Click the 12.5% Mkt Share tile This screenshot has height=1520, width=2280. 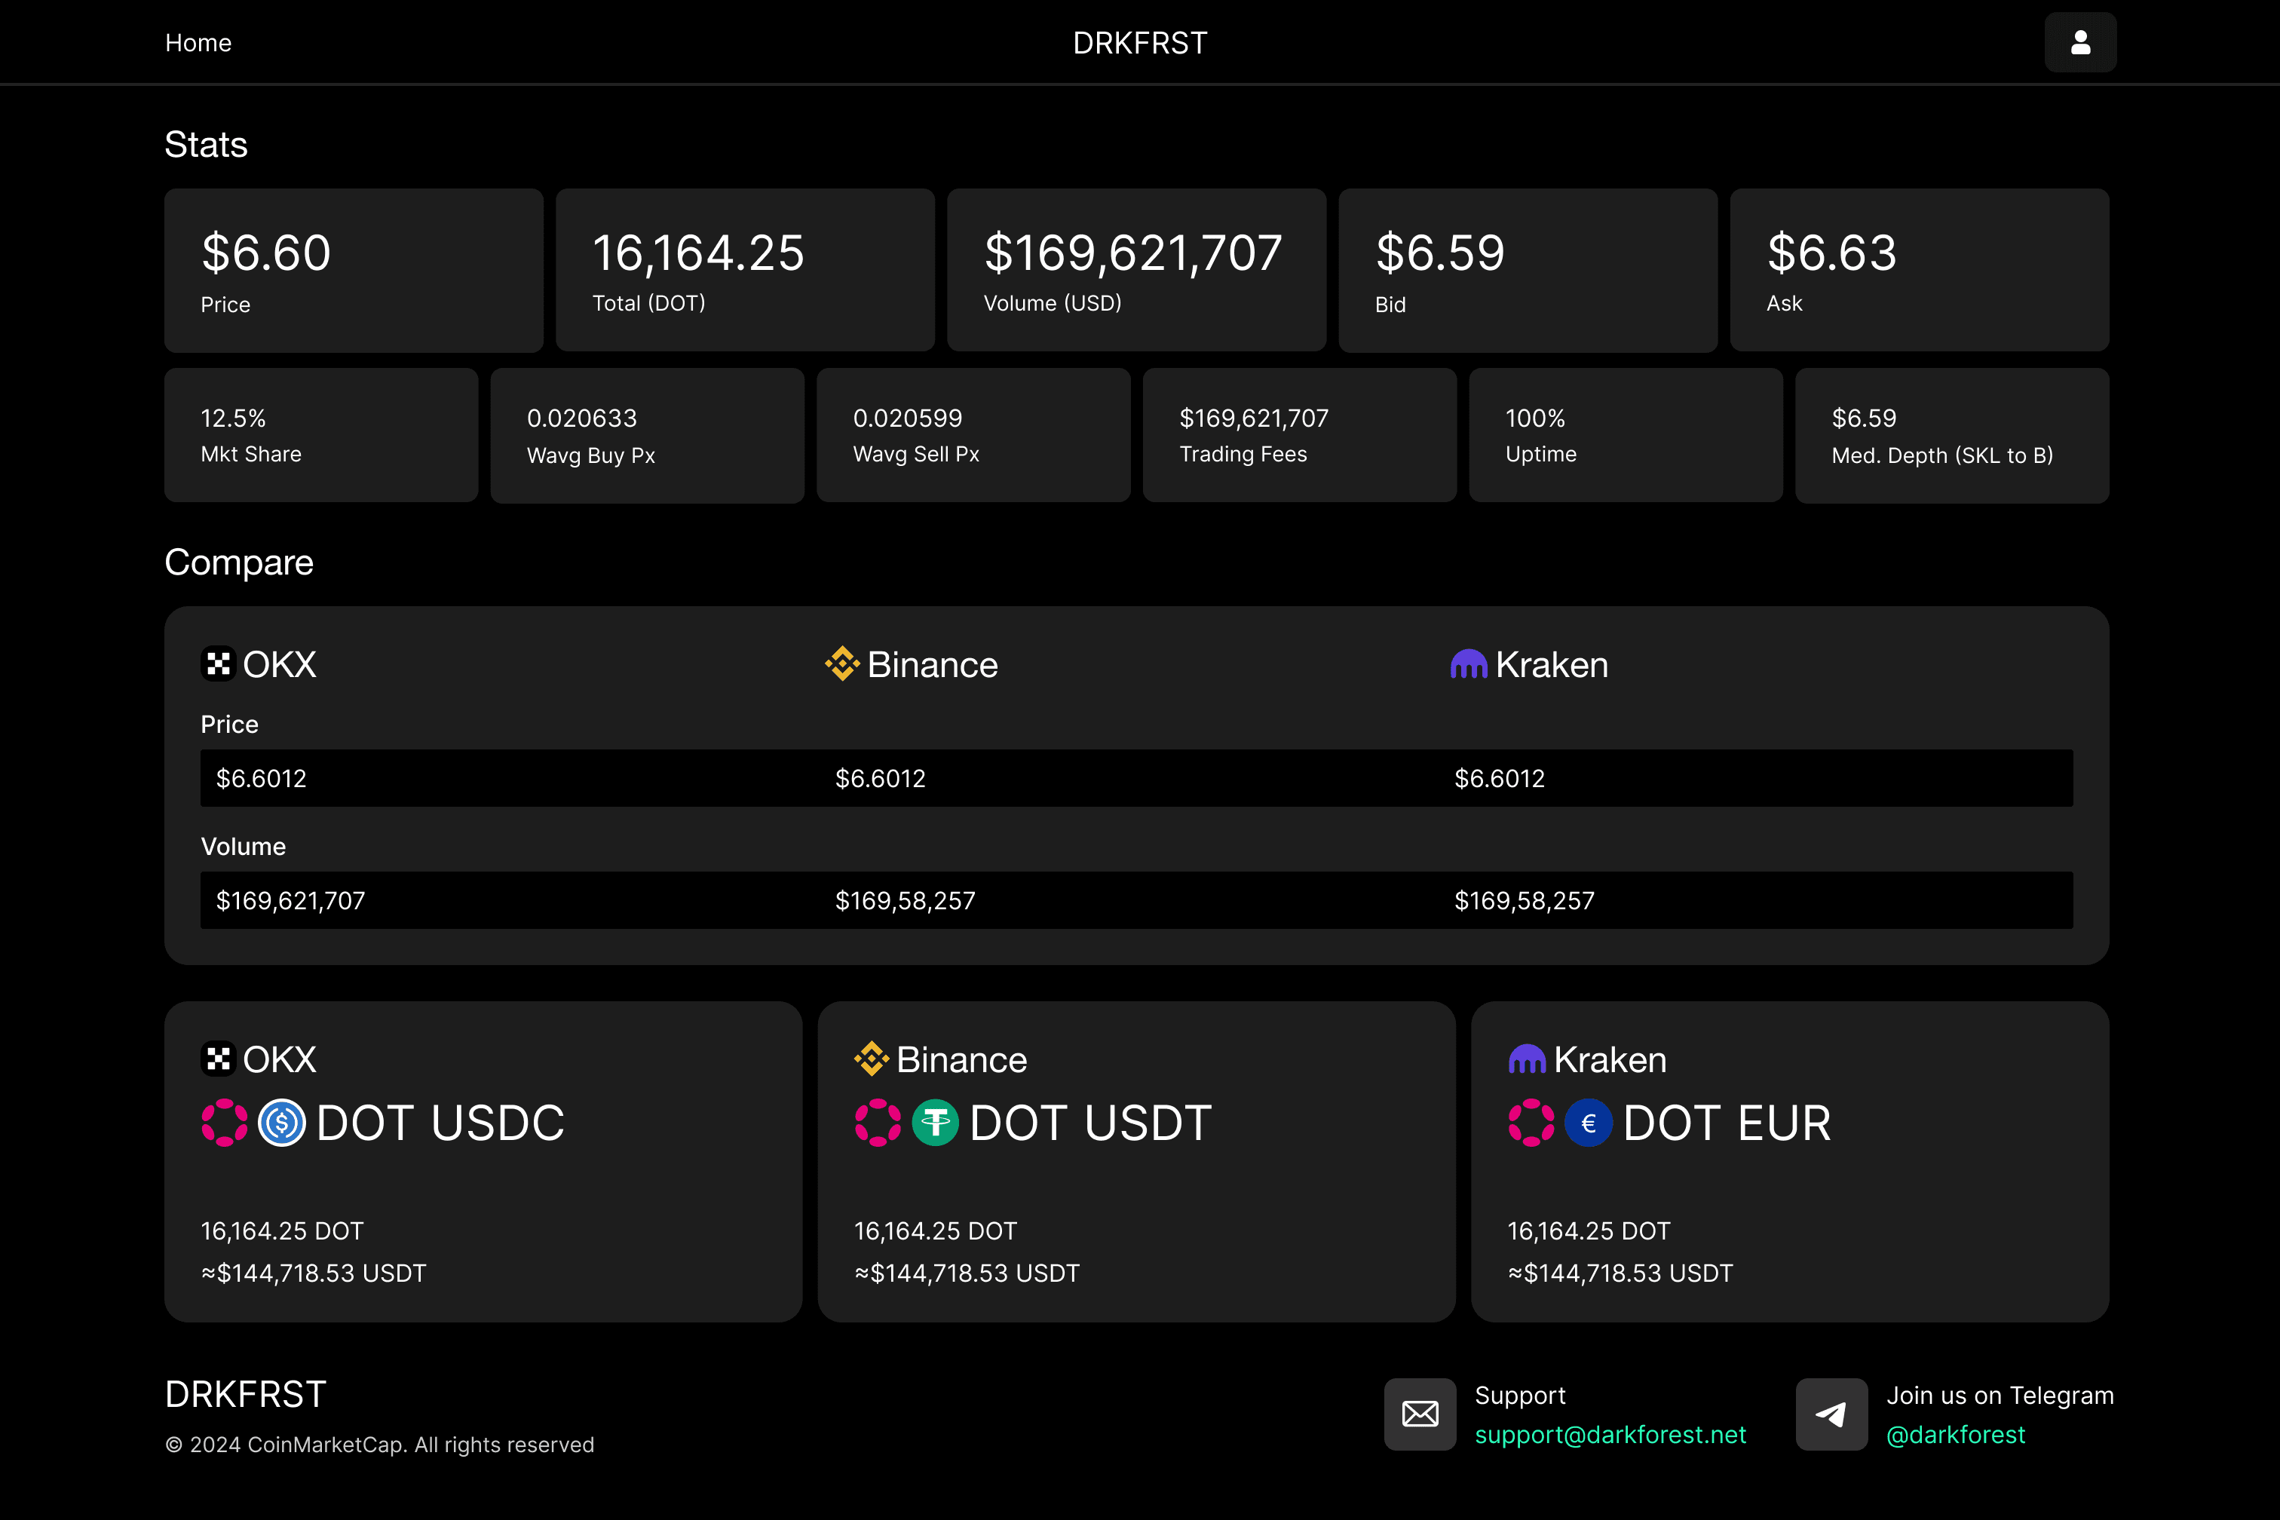tap(321, 435)
